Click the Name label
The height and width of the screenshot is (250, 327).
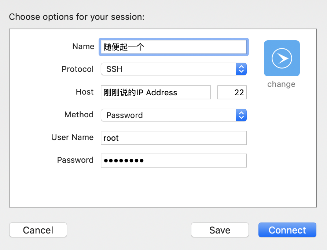[x=83, y=46]
